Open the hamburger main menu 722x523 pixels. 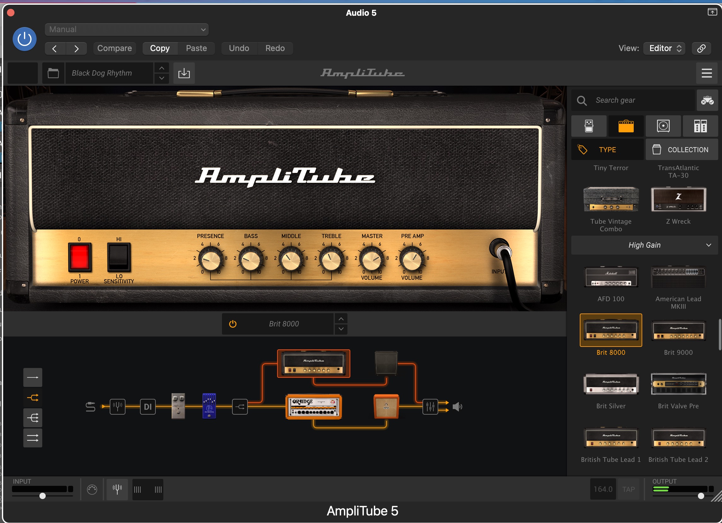coord(707,73)
